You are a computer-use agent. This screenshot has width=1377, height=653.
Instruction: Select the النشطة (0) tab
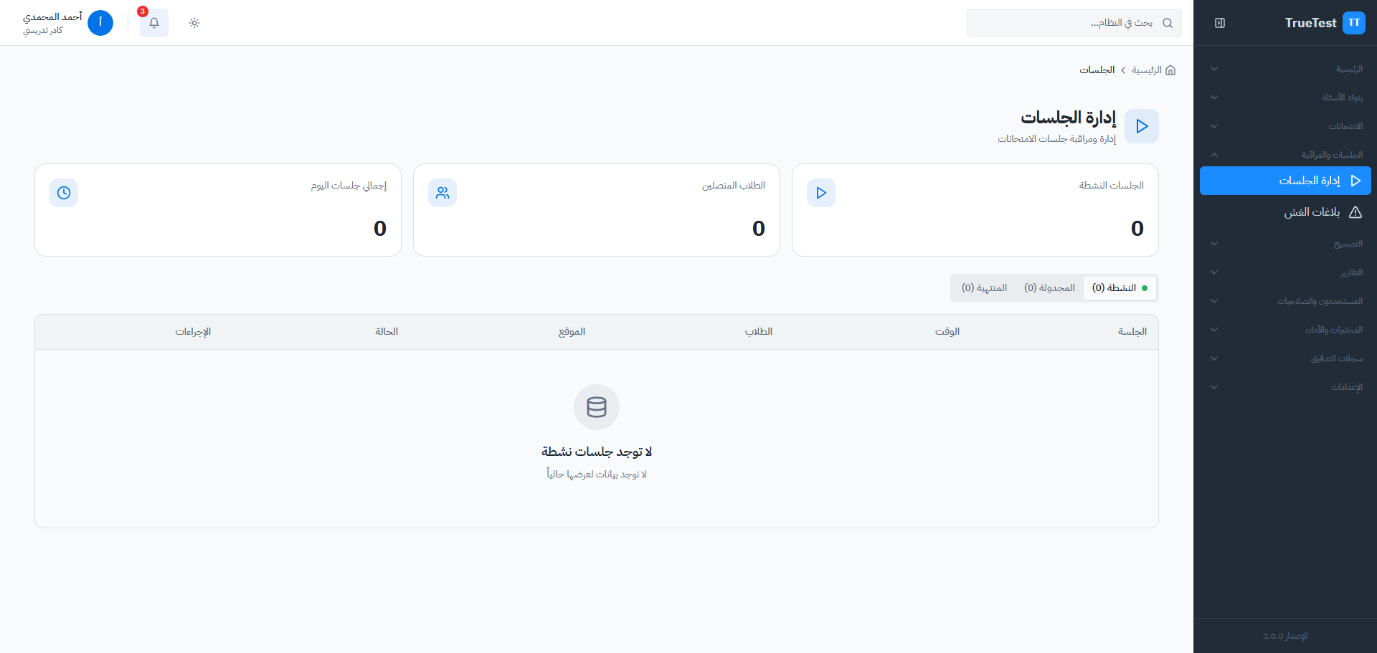pyautogui.click(x=1119, y=288)
